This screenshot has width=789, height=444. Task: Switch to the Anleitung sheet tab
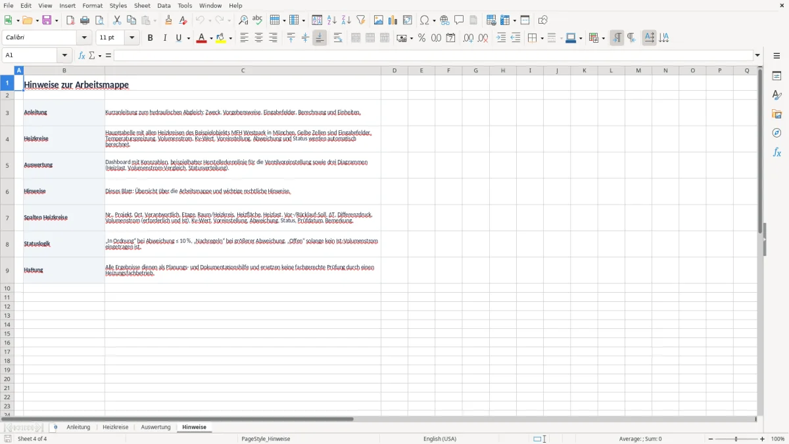(78, 427)
